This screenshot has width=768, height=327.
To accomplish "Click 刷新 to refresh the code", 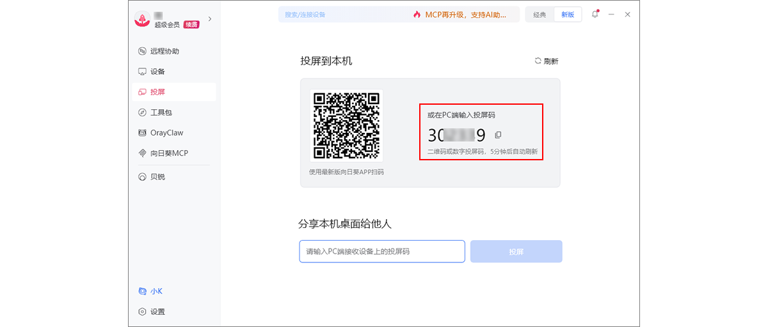I will tap(547, 61).
